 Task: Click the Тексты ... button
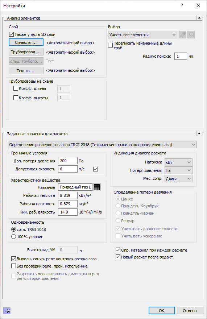[26, 71]
